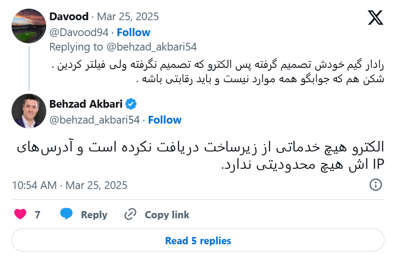
Task: Click the @Davood94 handle
Action: tap(79, 32)
